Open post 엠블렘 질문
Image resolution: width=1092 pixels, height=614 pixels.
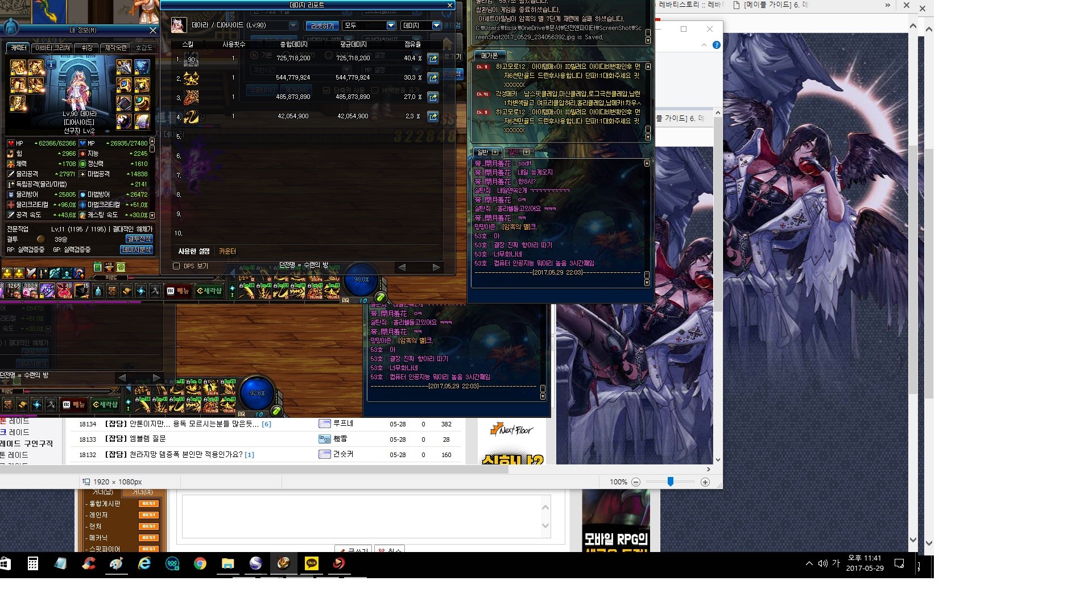[147, 439]
